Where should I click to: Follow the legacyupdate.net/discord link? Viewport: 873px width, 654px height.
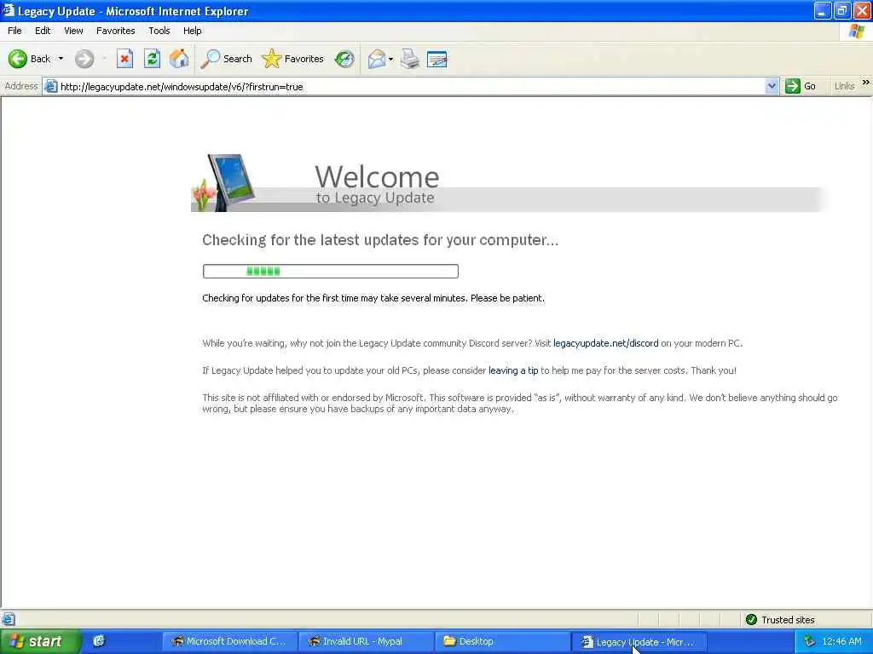(606, 343)
